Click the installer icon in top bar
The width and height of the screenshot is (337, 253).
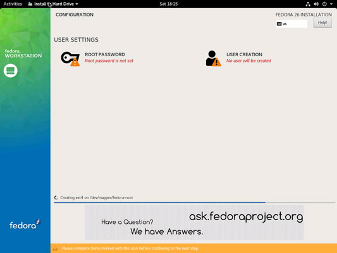click(x=30, y=4)
